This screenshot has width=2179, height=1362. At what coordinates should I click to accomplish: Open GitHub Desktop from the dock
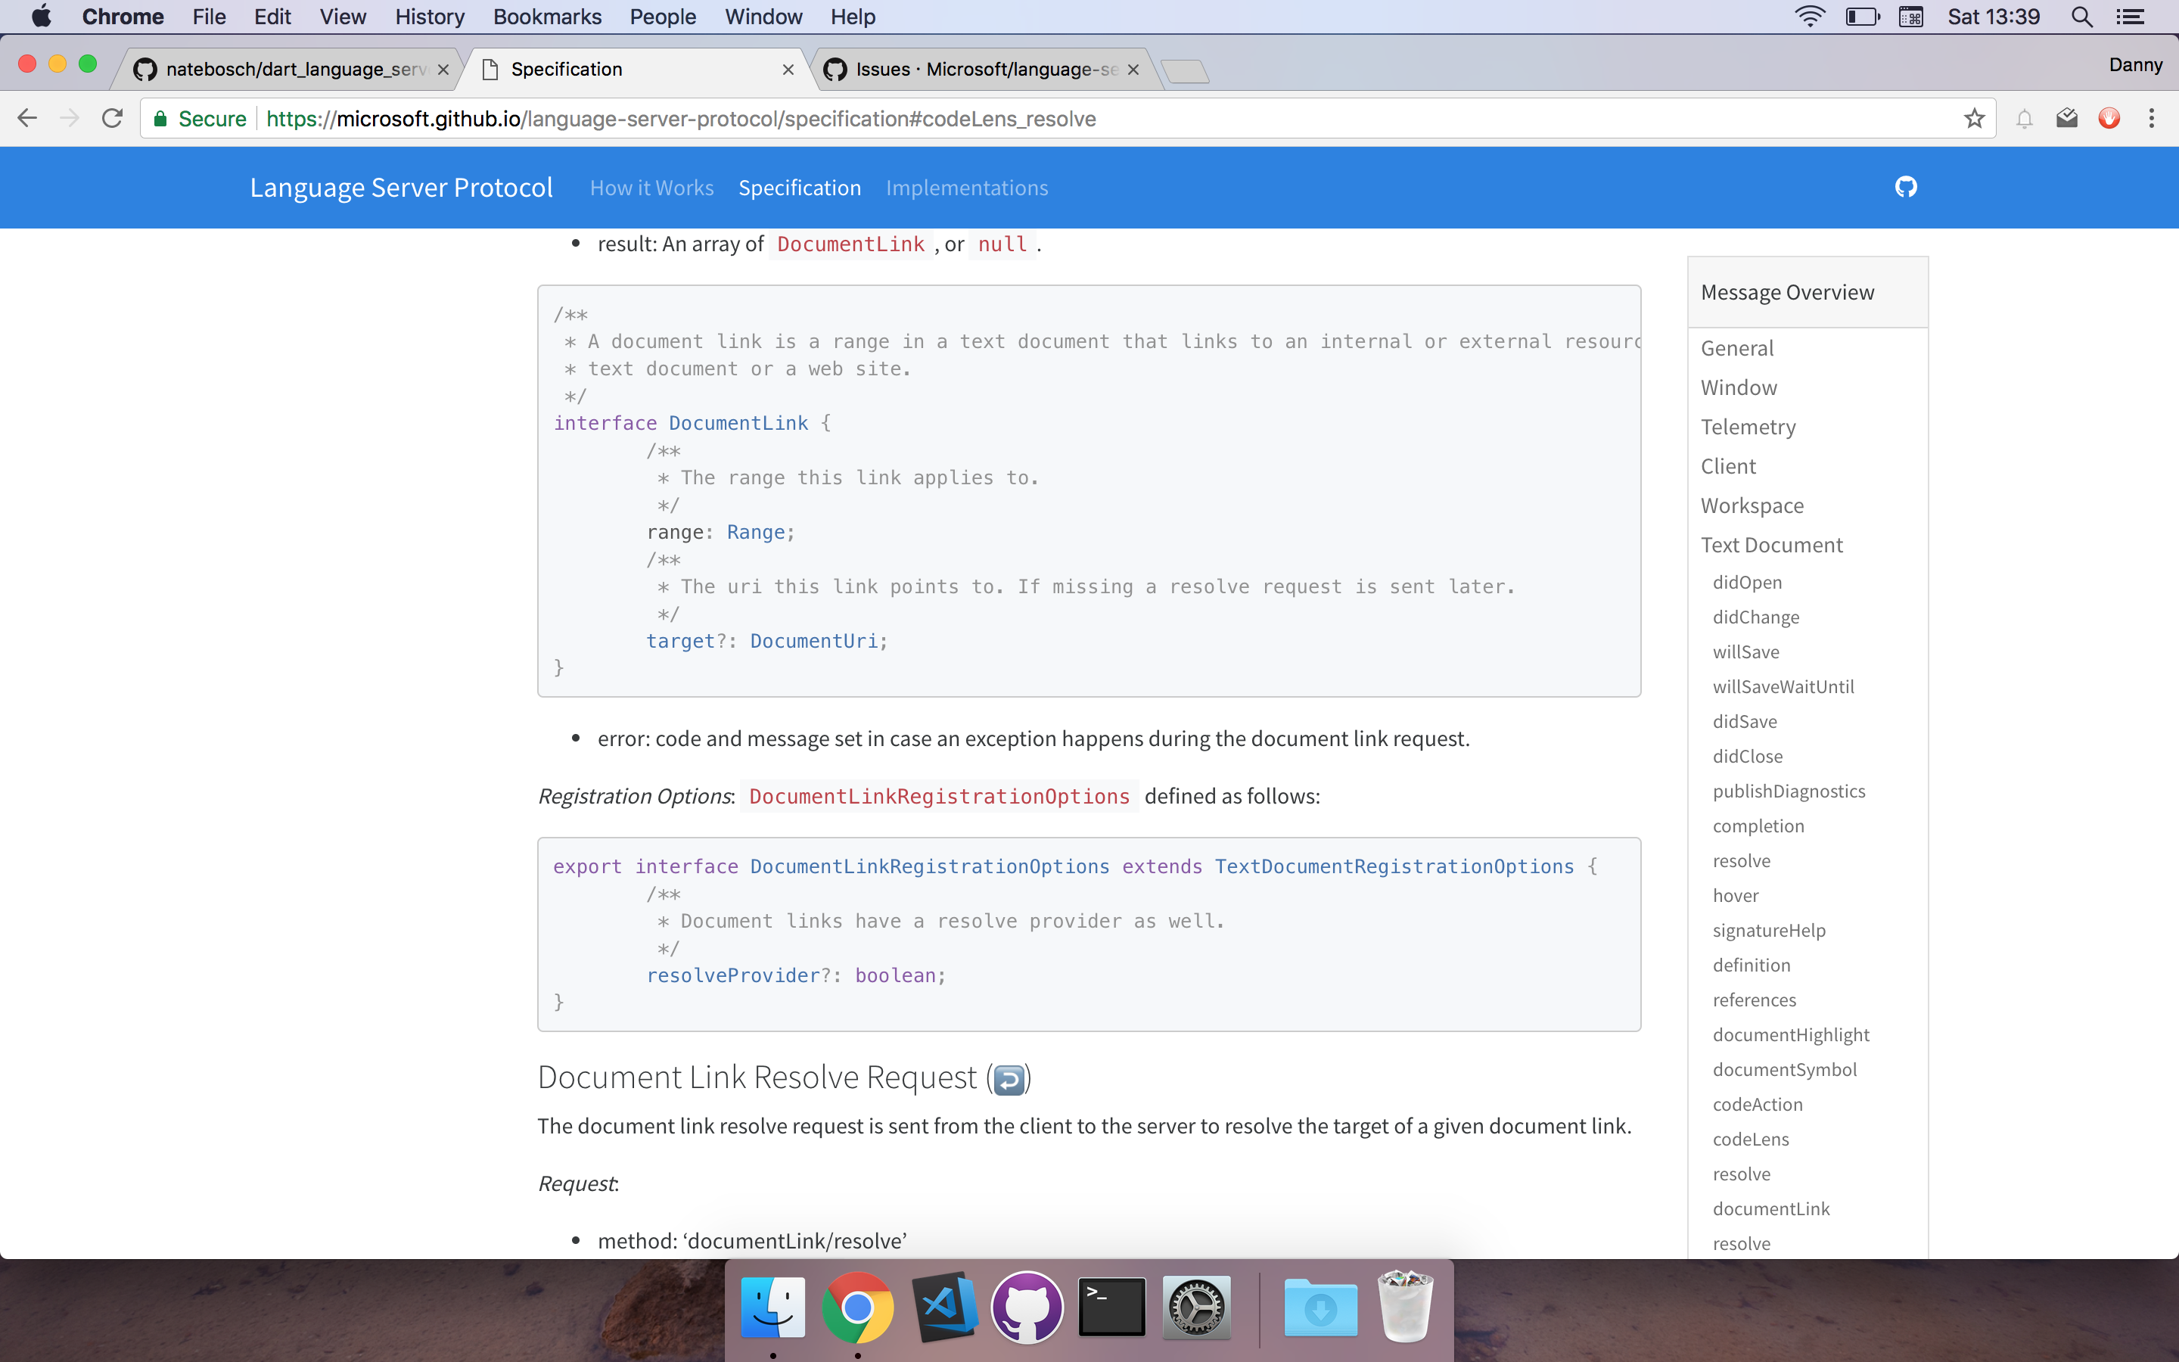pos(1027,1306)
